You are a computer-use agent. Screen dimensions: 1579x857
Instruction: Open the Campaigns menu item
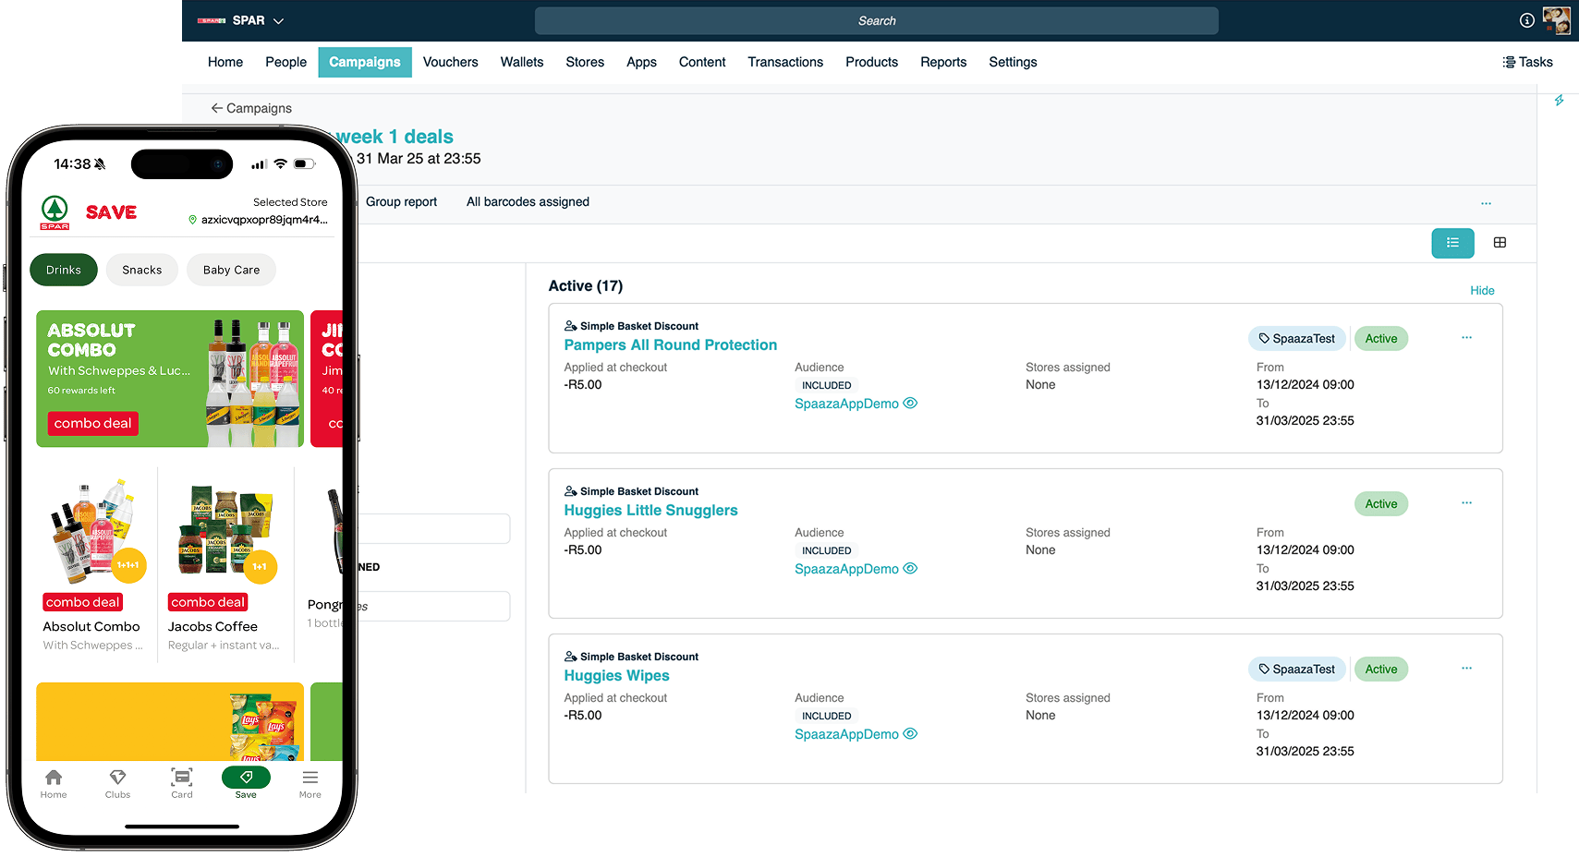[365, 62]
